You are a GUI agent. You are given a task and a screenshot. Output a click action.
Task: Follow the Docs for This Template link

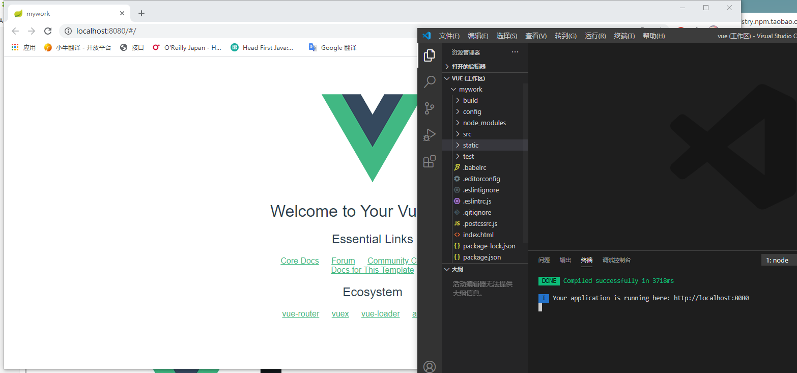[x=373, y=270]
